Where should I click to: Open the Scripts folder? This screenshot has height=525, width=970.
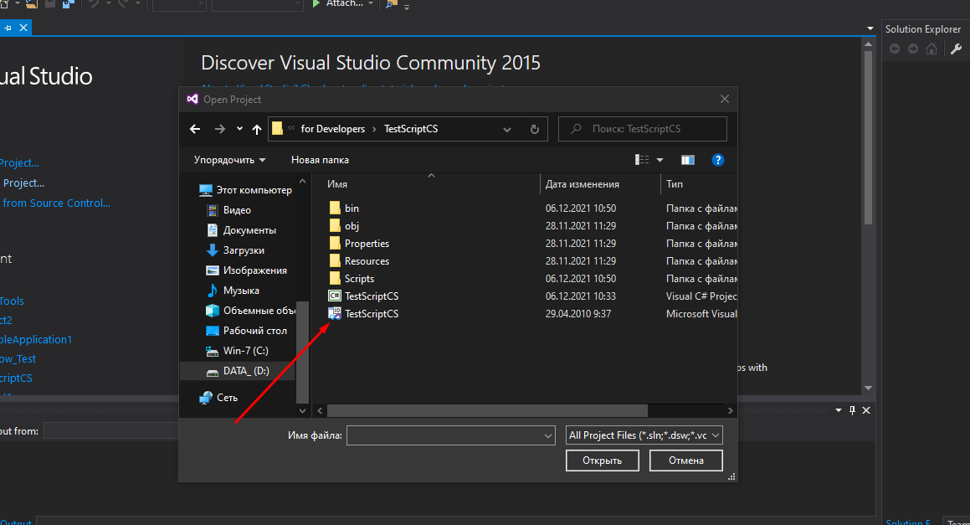359,279
